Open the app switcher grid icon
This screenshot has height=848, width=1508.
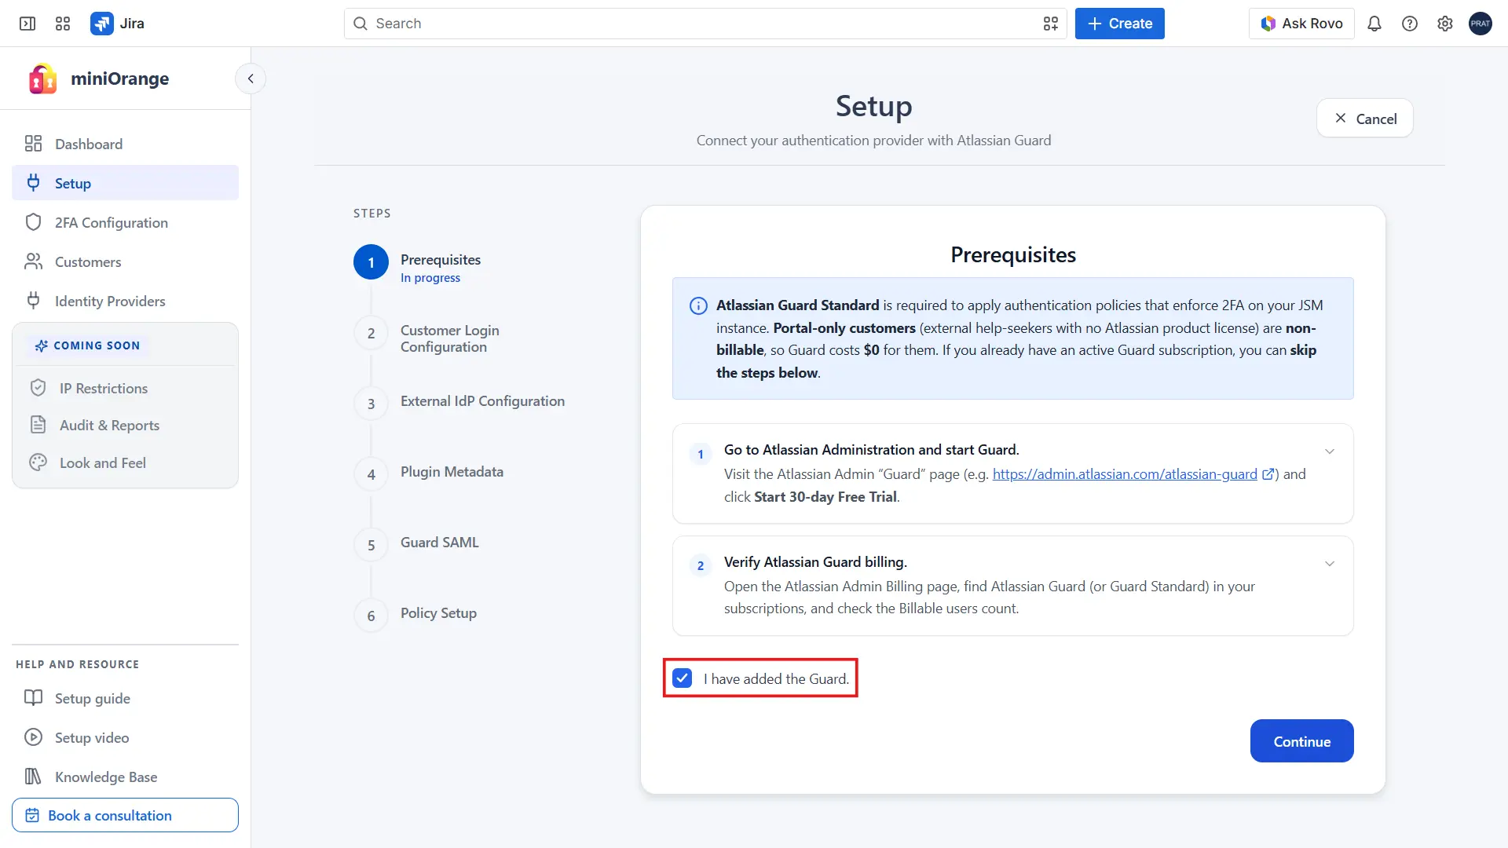(63, 24)
